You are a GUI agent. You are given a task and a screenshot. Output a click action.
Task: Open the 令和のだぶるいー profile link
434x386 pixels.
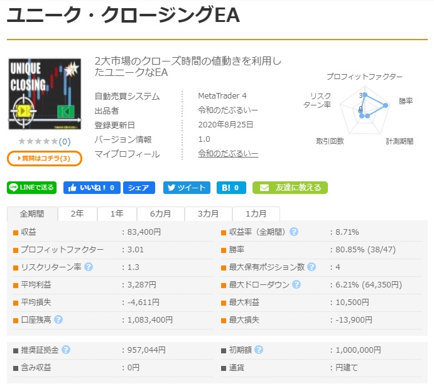[x=228, y=154]
